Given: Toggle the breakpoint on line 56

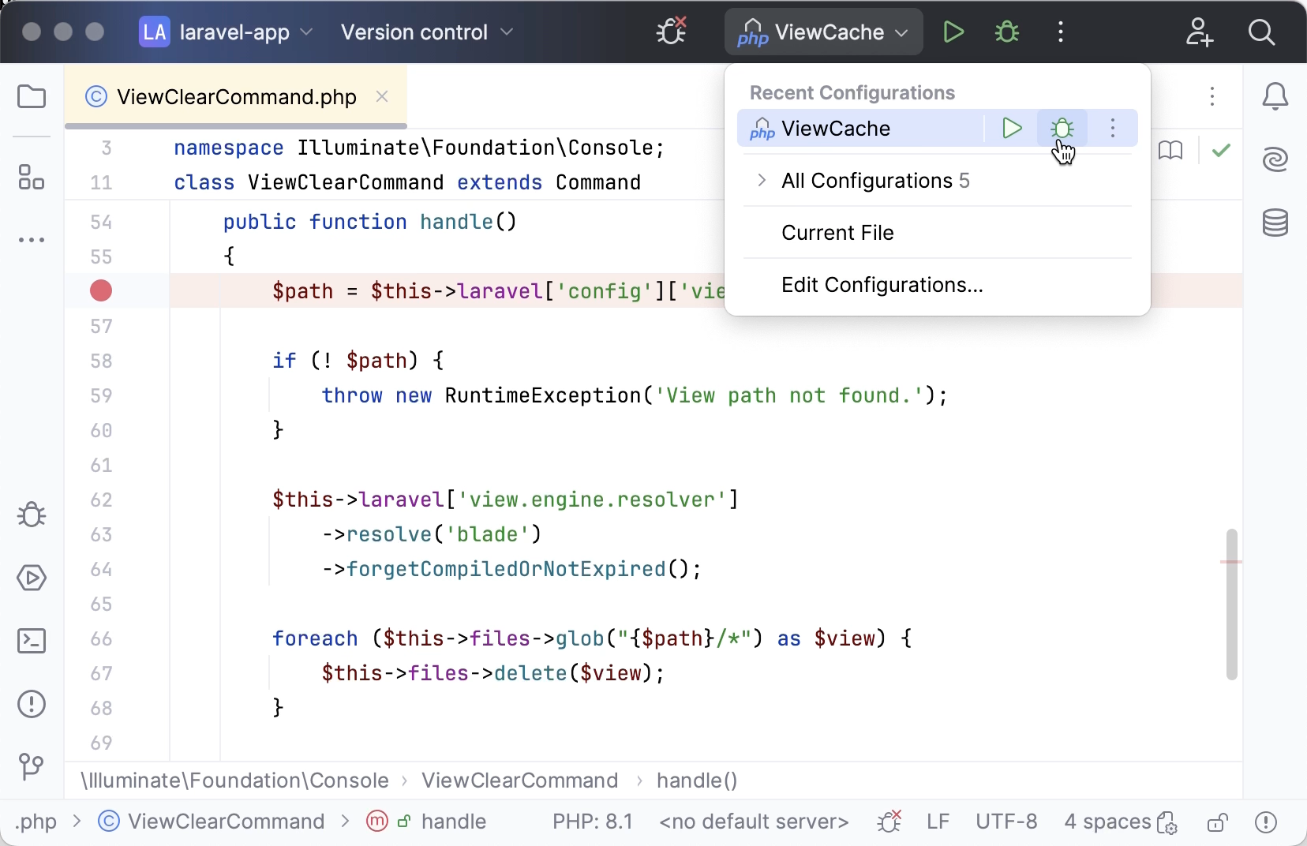Looking at the screenshot, I should 100,291.
